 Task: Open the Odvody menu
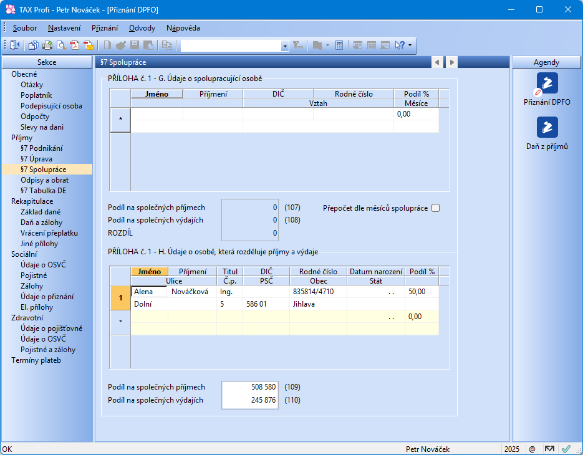click(x=142, y=28)
